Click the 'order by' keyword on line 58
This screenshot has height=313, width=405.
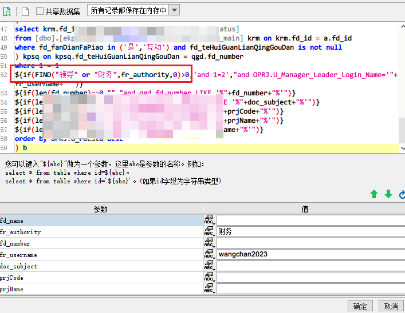31,139
